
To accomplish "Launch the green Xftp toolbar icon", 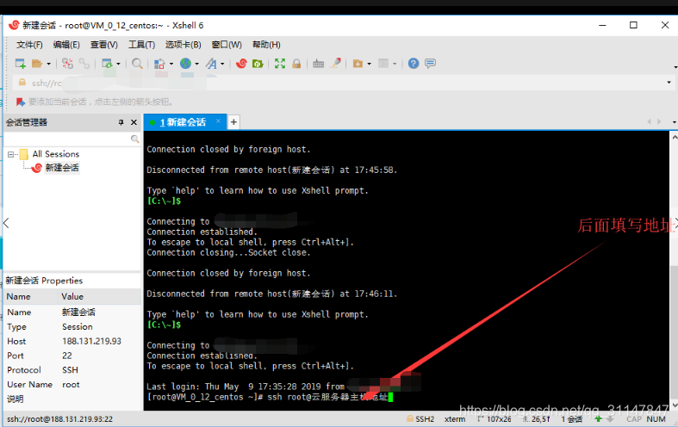I will pos(258,64).
